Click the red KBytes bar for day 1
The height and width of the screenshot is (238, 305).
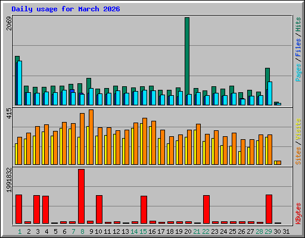point(18,209)
